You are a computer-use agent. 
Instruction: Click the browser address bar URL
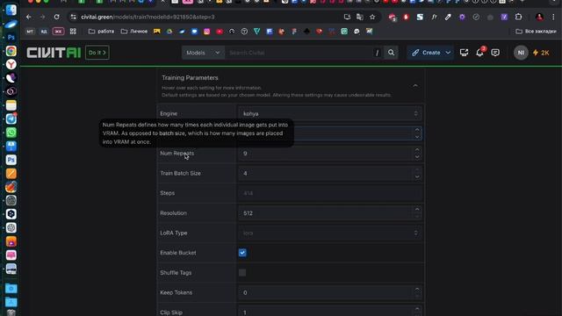(x=148, y=17)
